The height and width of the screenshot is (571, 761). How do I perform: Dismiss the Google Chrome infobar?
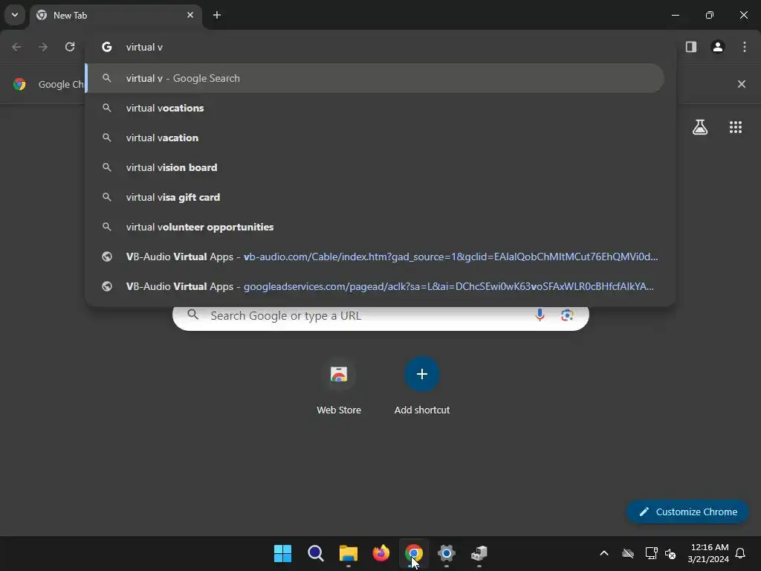pyautogui.click(x=742, y=84)
